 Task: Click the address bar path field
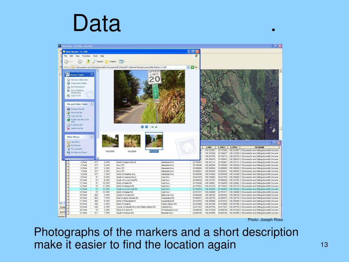click(130, 67)
